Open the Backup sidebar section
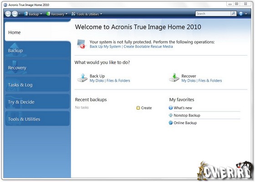 [38, 50]
